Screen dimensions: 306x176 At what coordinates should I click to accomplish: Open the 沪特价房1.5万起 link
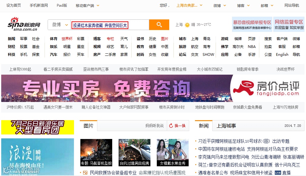(20, 107)
